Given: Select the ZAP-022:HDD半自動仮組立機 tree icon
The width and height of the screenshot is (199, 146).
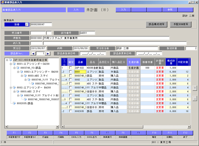Looking at the screenshot, I should [11, 60].
